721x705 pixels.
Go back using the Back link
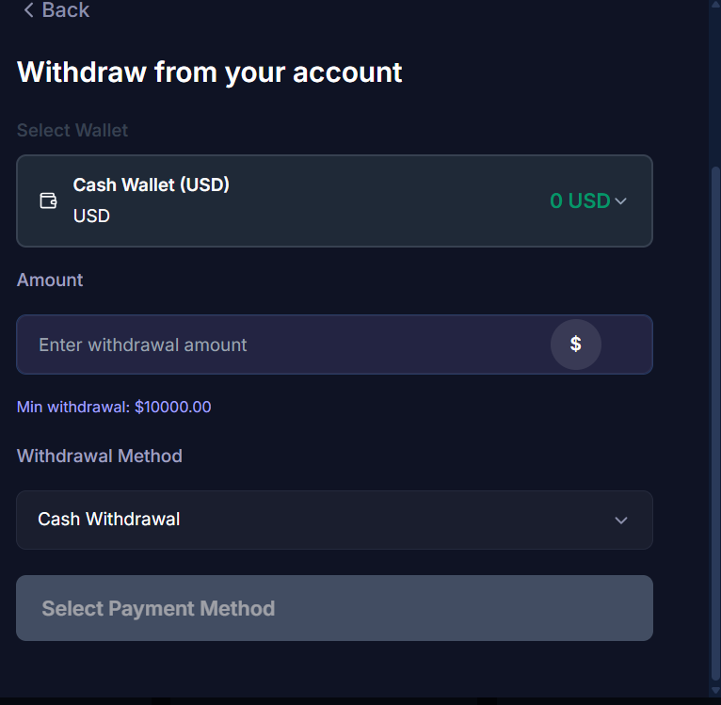65,10
